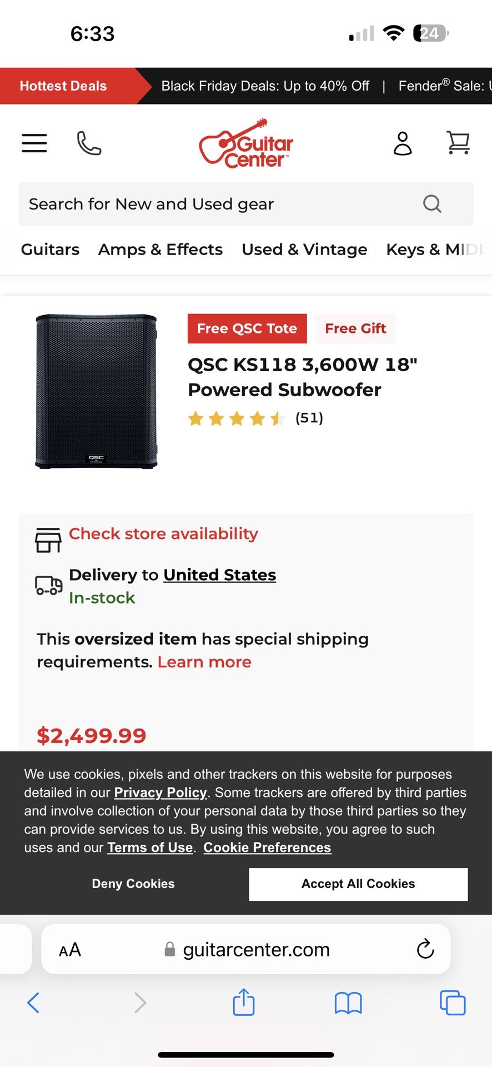Tap the search magnifier icon
The width and height of the screenshot is (492, 1067).
click(432, 204)
